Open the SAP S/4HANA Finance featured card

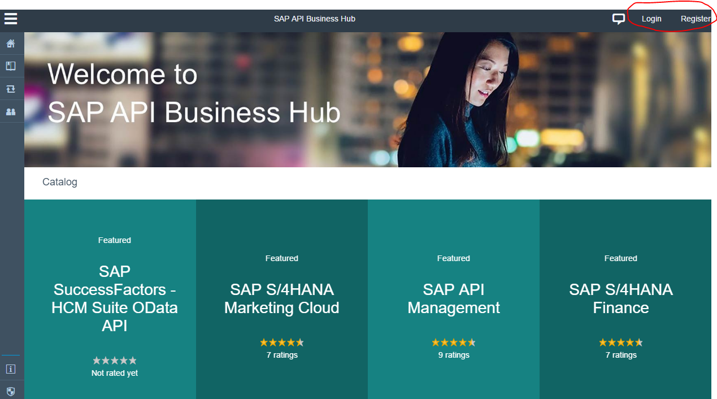pyautogui.click(x=620, y=299)
